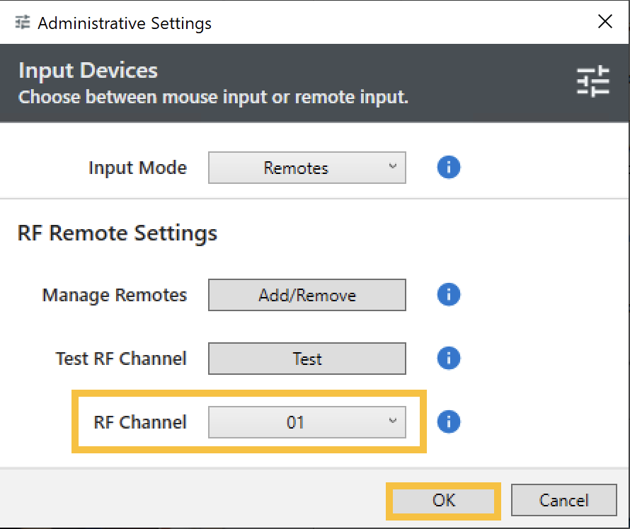630x529 pixels.
Task: Close the Administrative Settings window
Action: tap(605, 22)
